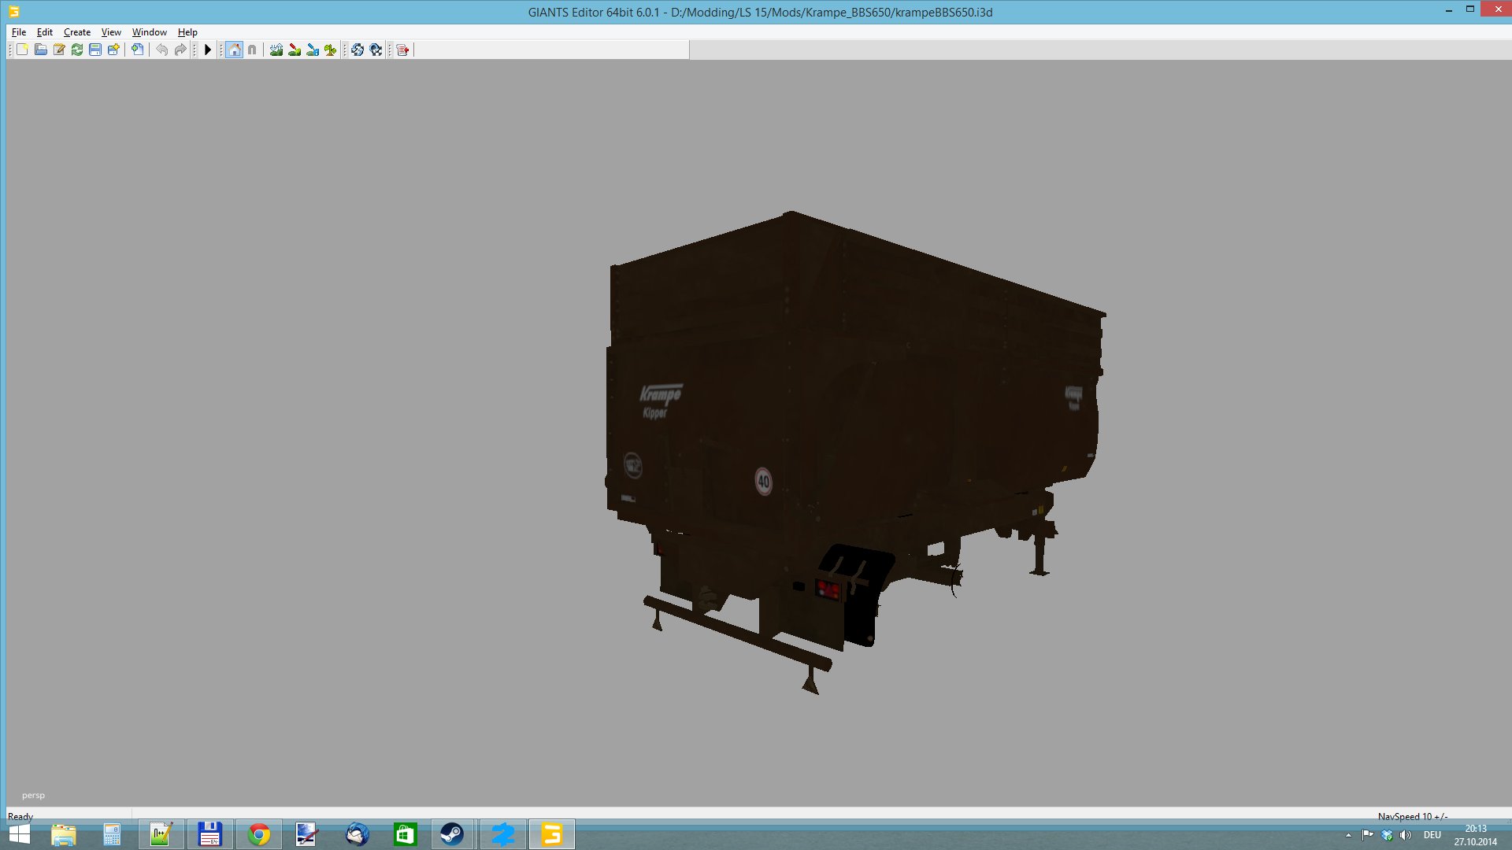Image resolution: width=1512 pixels, height=850 pixels.
Task: Toggle the home navigation mode icon
Action: (x=234, y=50)
